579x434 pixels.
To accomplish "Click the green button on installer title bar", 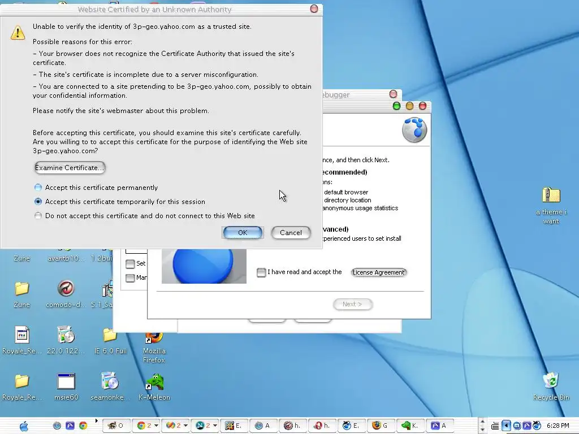I will 396,106.
